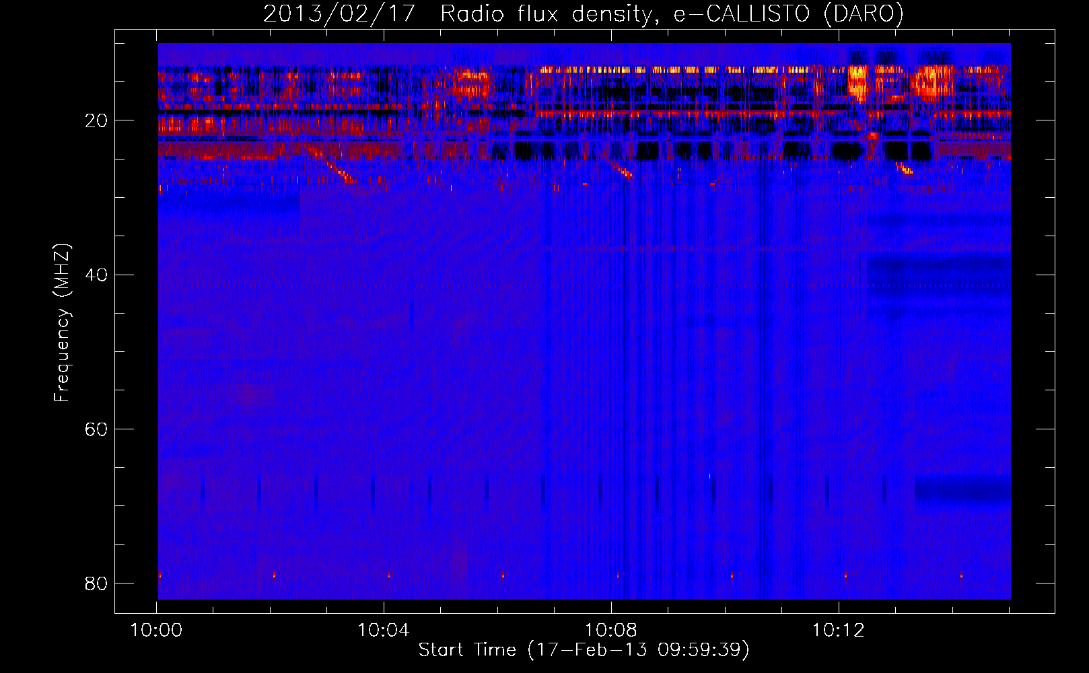Click the '10:00' time tick label
1089x673 pixels.
point(156,630)
